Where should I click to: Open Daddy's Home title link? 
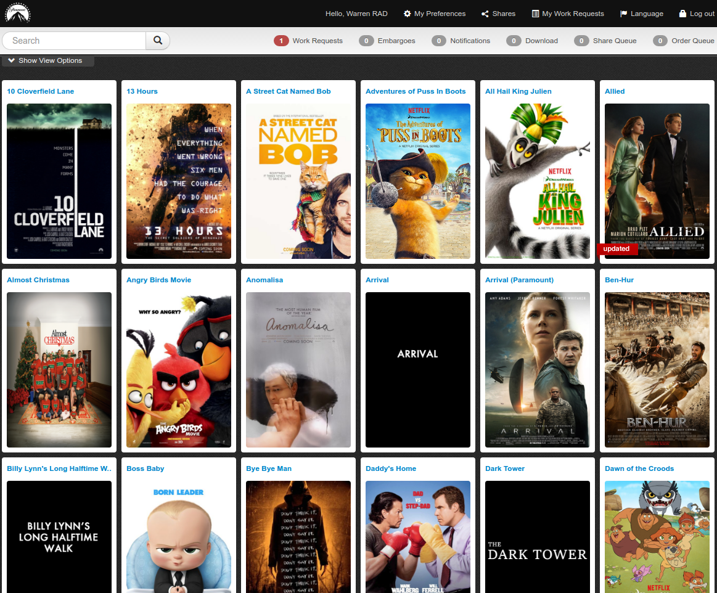pos(391,468)
